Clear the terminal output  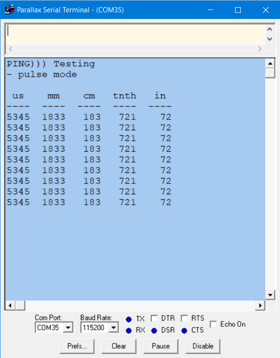pyautogui.click(x=119, y=346)
